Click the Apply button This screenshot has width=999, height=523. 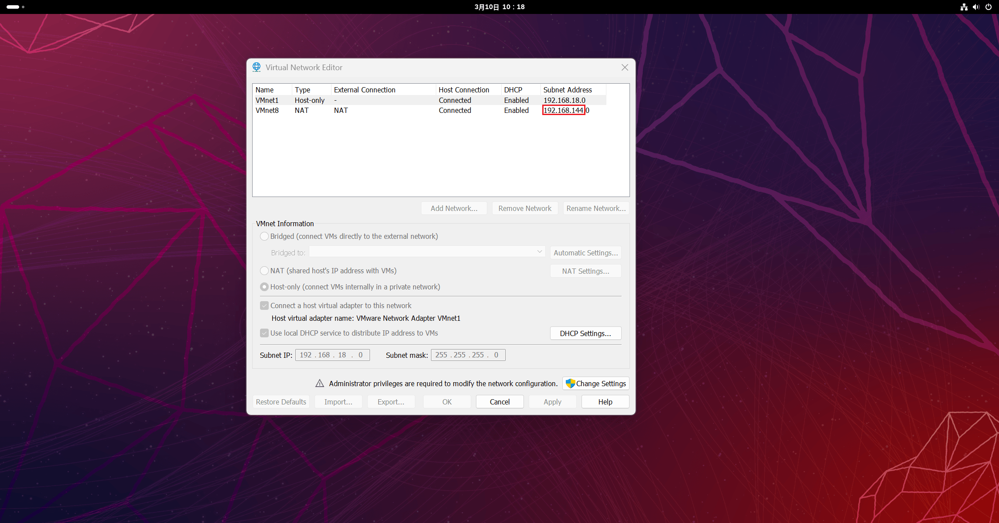553,402
